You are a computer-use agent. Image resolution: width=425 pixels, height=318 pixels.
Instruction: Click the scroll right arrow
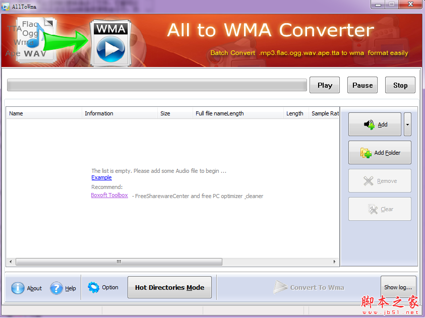coord(334,262)
